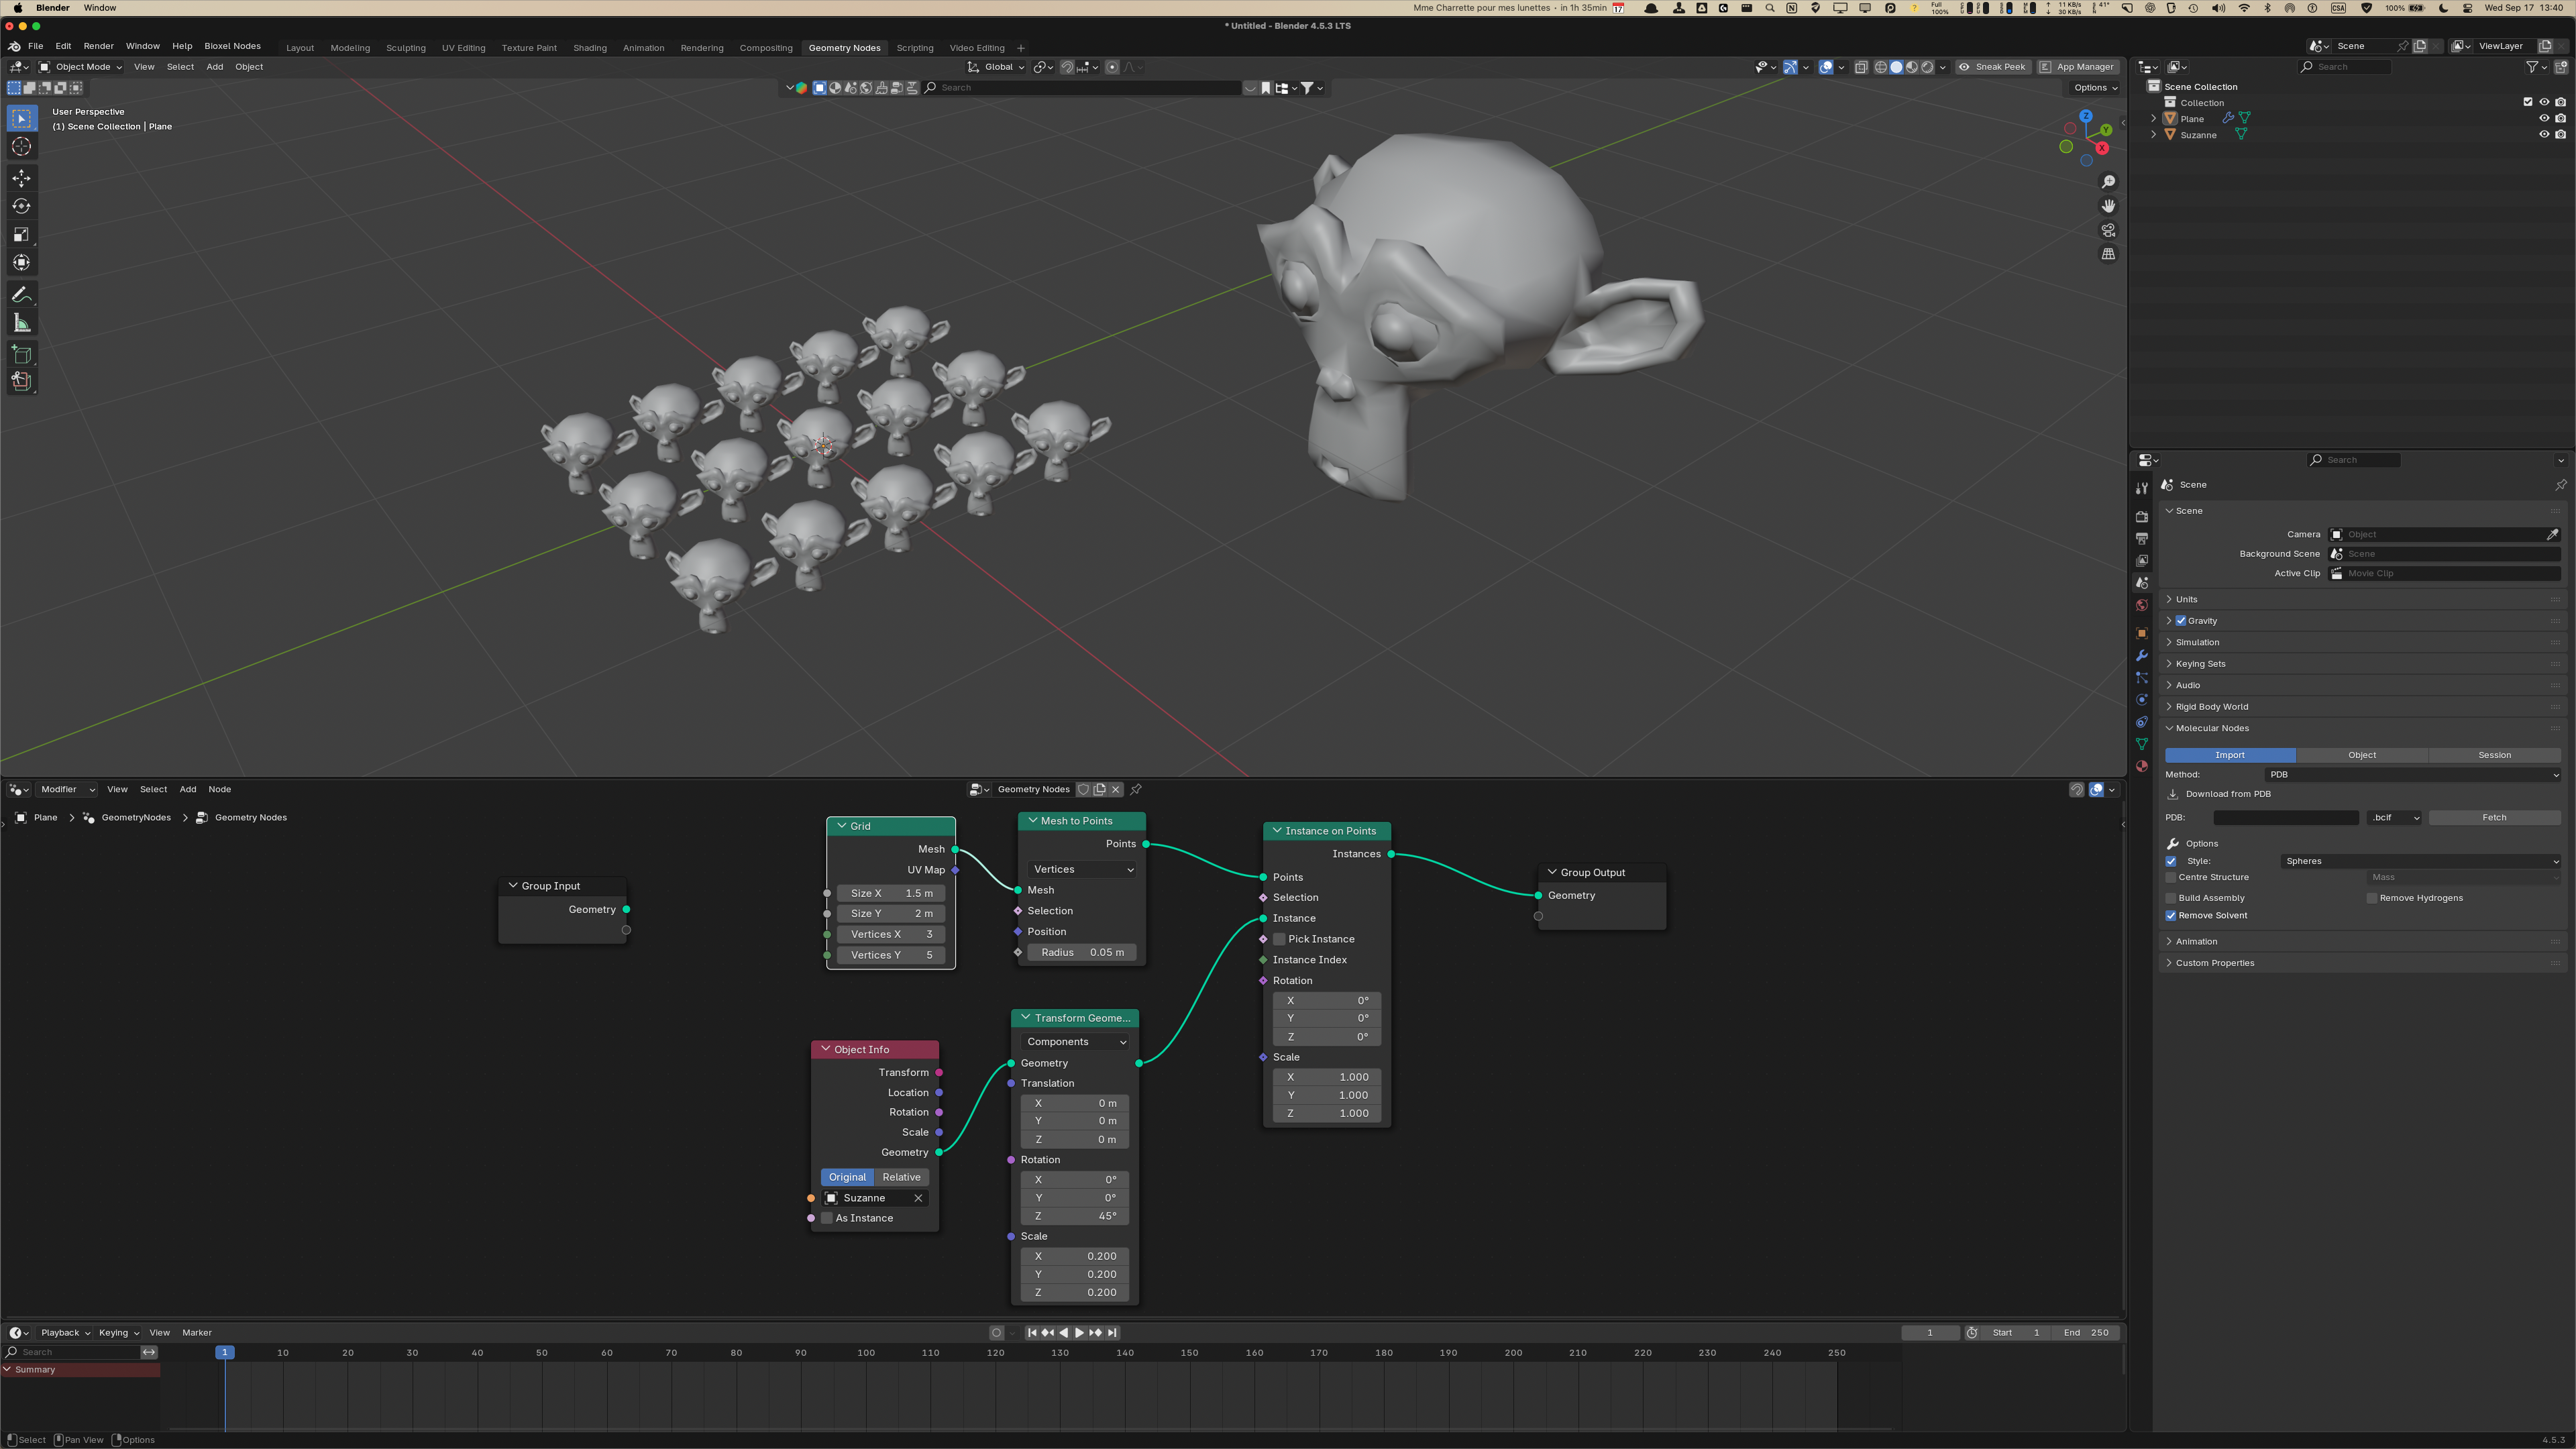Viewport: 2576px width, 1449px height.
Task: Click the PDB code input field
Action: click(x=2286, y=818)
